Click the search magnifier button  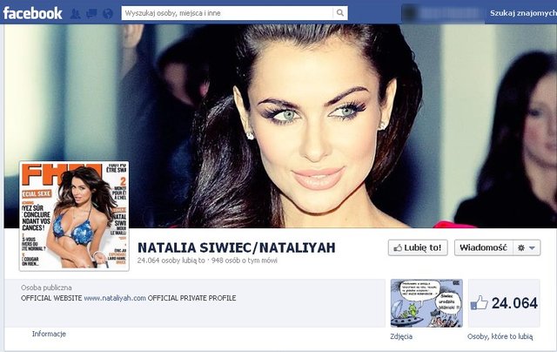(x=340, y=13)
